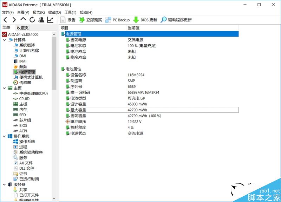
Task: Select BIOS in the tree
Action: click(x=20, y=126)
